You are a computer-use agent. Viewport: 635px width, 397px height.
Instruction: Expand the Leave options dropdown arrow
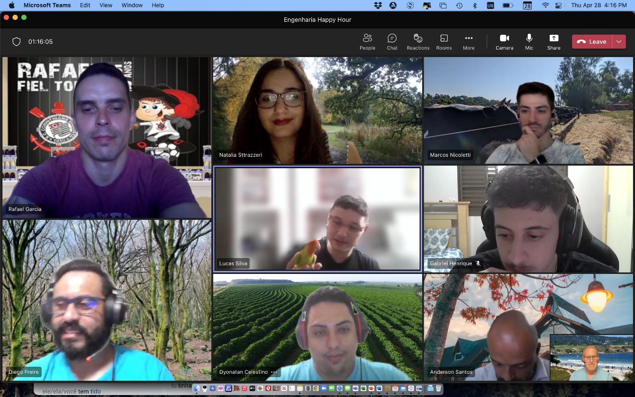point(619,42)
